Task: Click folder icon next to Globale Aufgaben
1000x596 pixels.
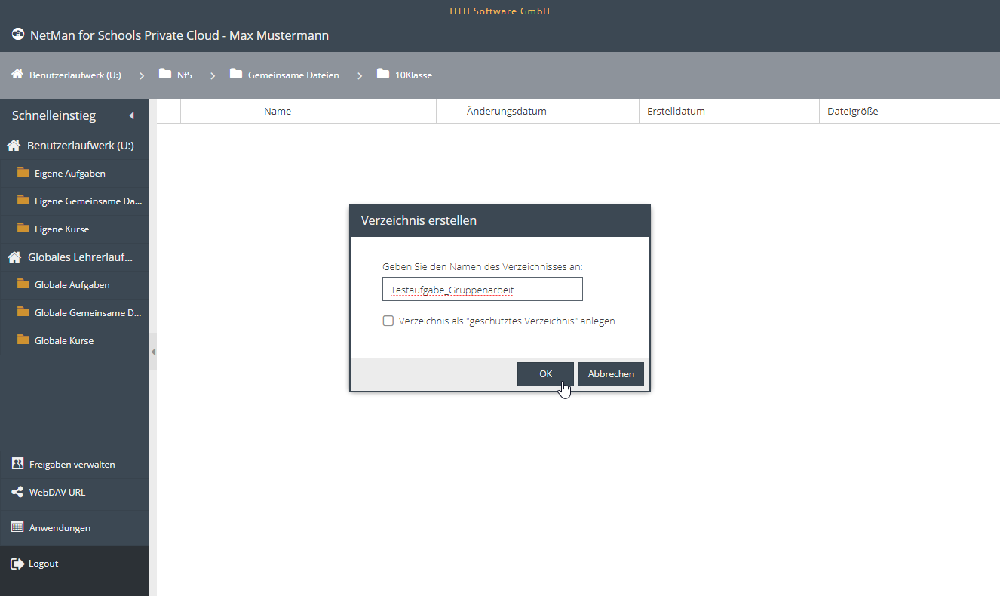Action: (x=23, y=284)
